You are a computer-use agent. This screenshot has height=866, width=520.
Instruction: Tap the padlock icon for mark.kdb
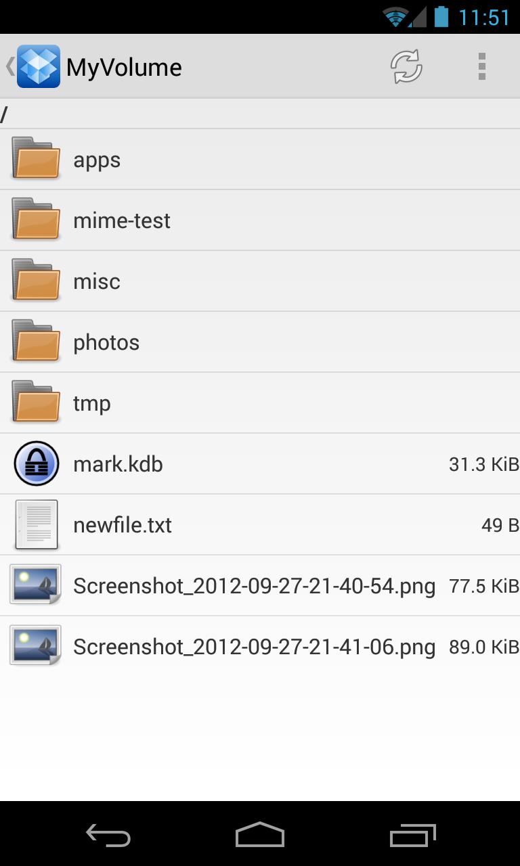coord(36,463)
